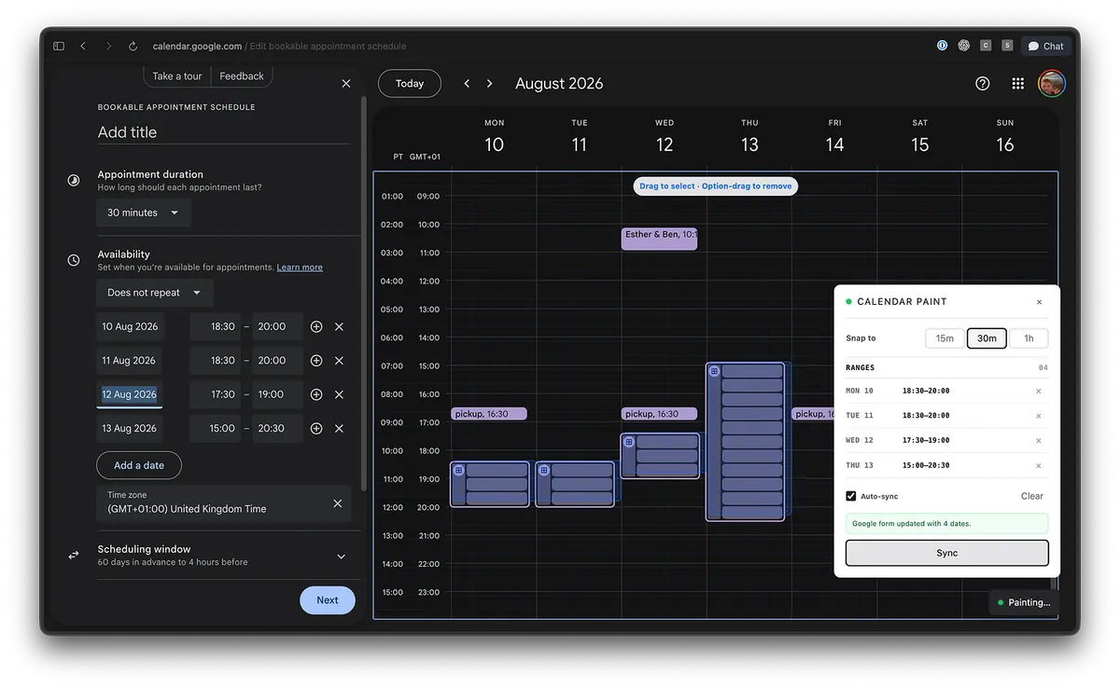This screenshot has width=1120, height=688.
Task: Remove the WED 12 range
Action: click(x=1039, y=441)
